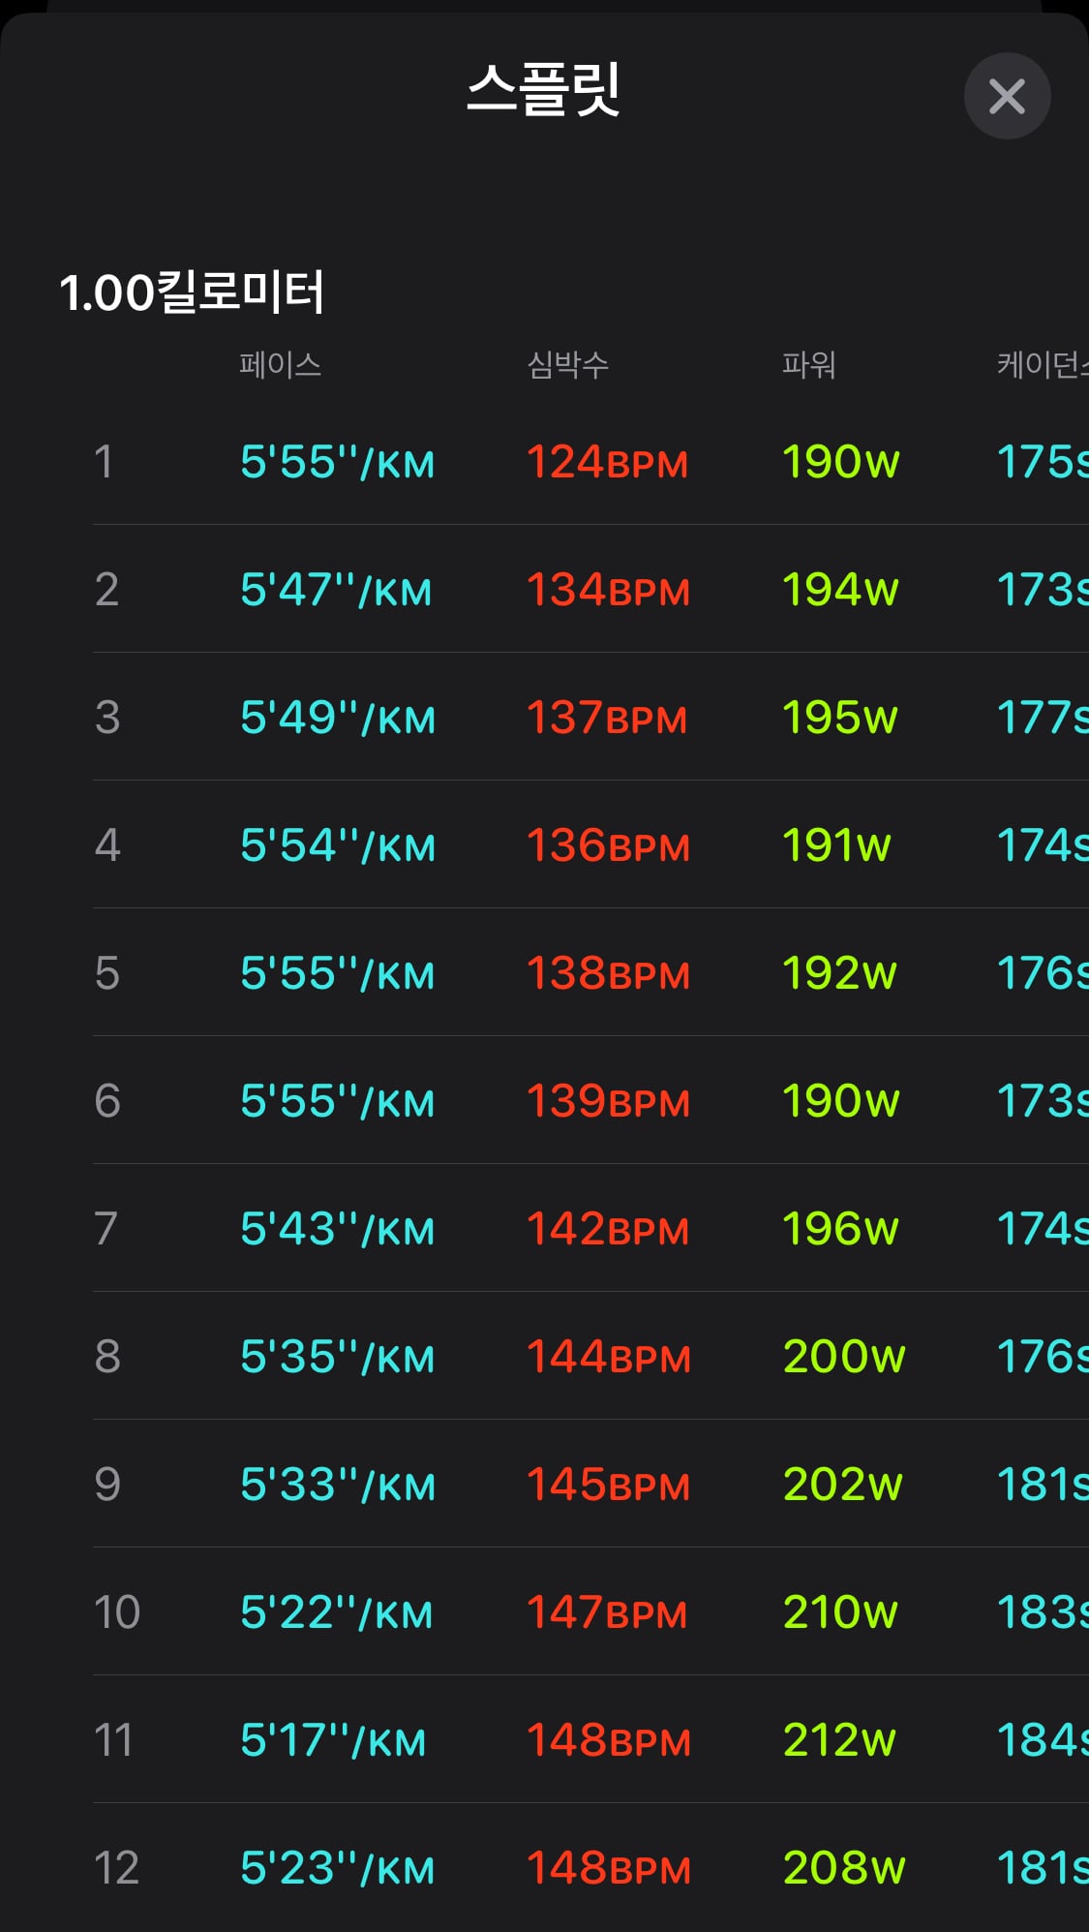Tap the 스플릿 title at top
The height and width of the screenshot is (1932, 1089).
click(x=543, y=89)
